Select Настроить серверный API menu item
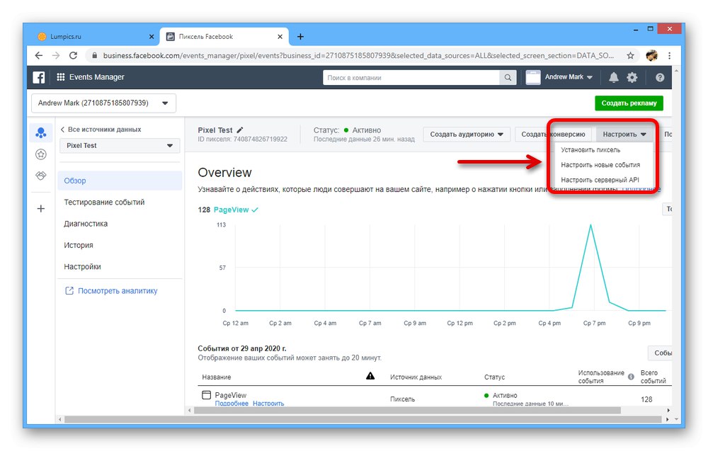The height and width of the screenshot is (451, 708). coord(600,180)
